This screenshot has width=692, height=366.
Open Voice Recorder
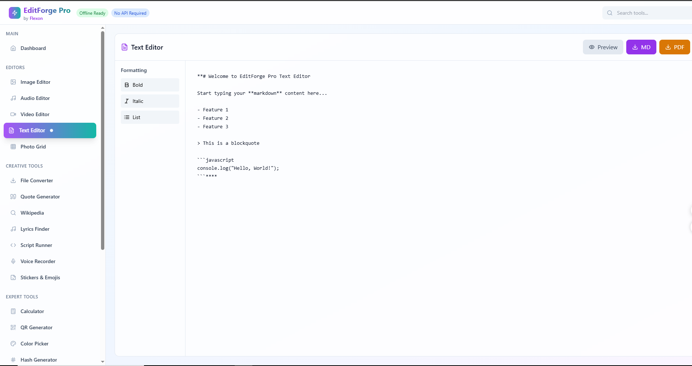point(50,261)
